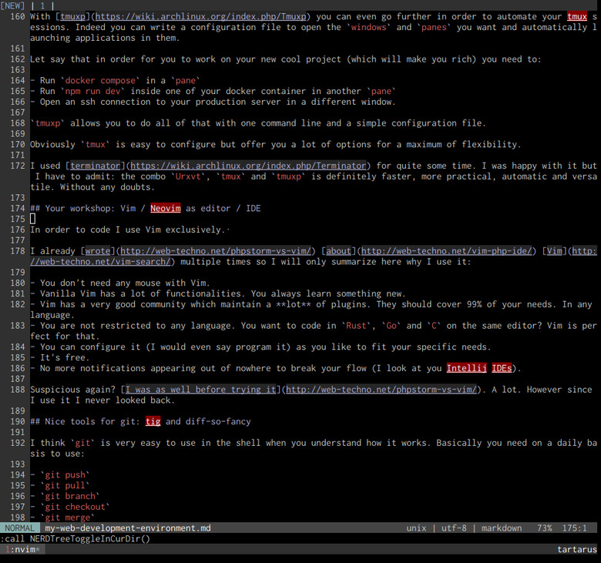Click the NORMAL mode indicator
This screenshot has width=601, height=563.
point(19,528)
